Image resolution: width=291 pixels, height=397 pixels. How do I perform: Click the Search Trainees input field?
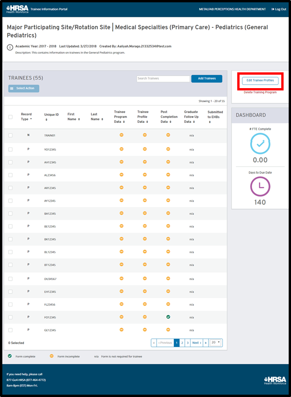click(x=163, y=78)
